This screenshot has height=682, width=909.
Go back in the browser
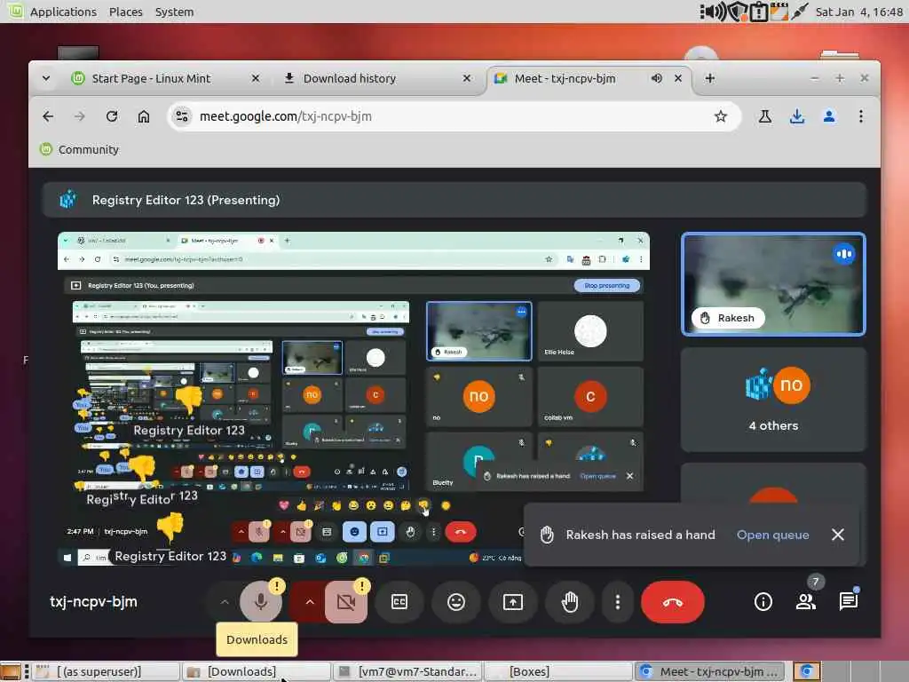coord(48,116)
